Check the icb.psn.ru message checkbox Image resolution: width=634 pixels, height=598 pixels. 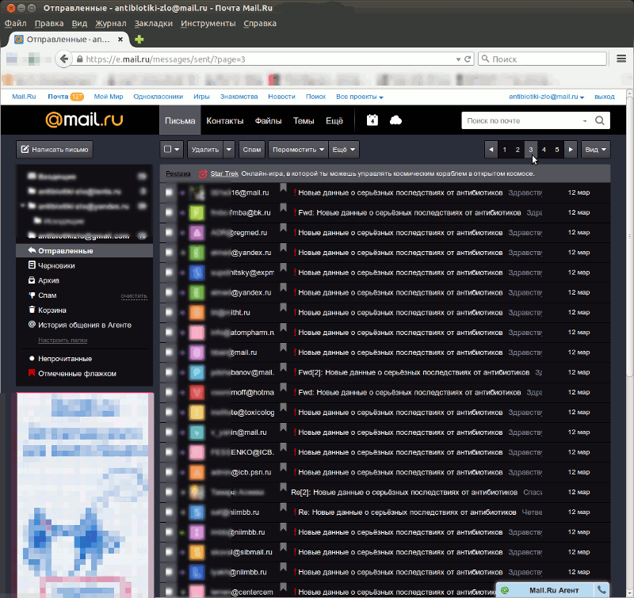point(169,472)
